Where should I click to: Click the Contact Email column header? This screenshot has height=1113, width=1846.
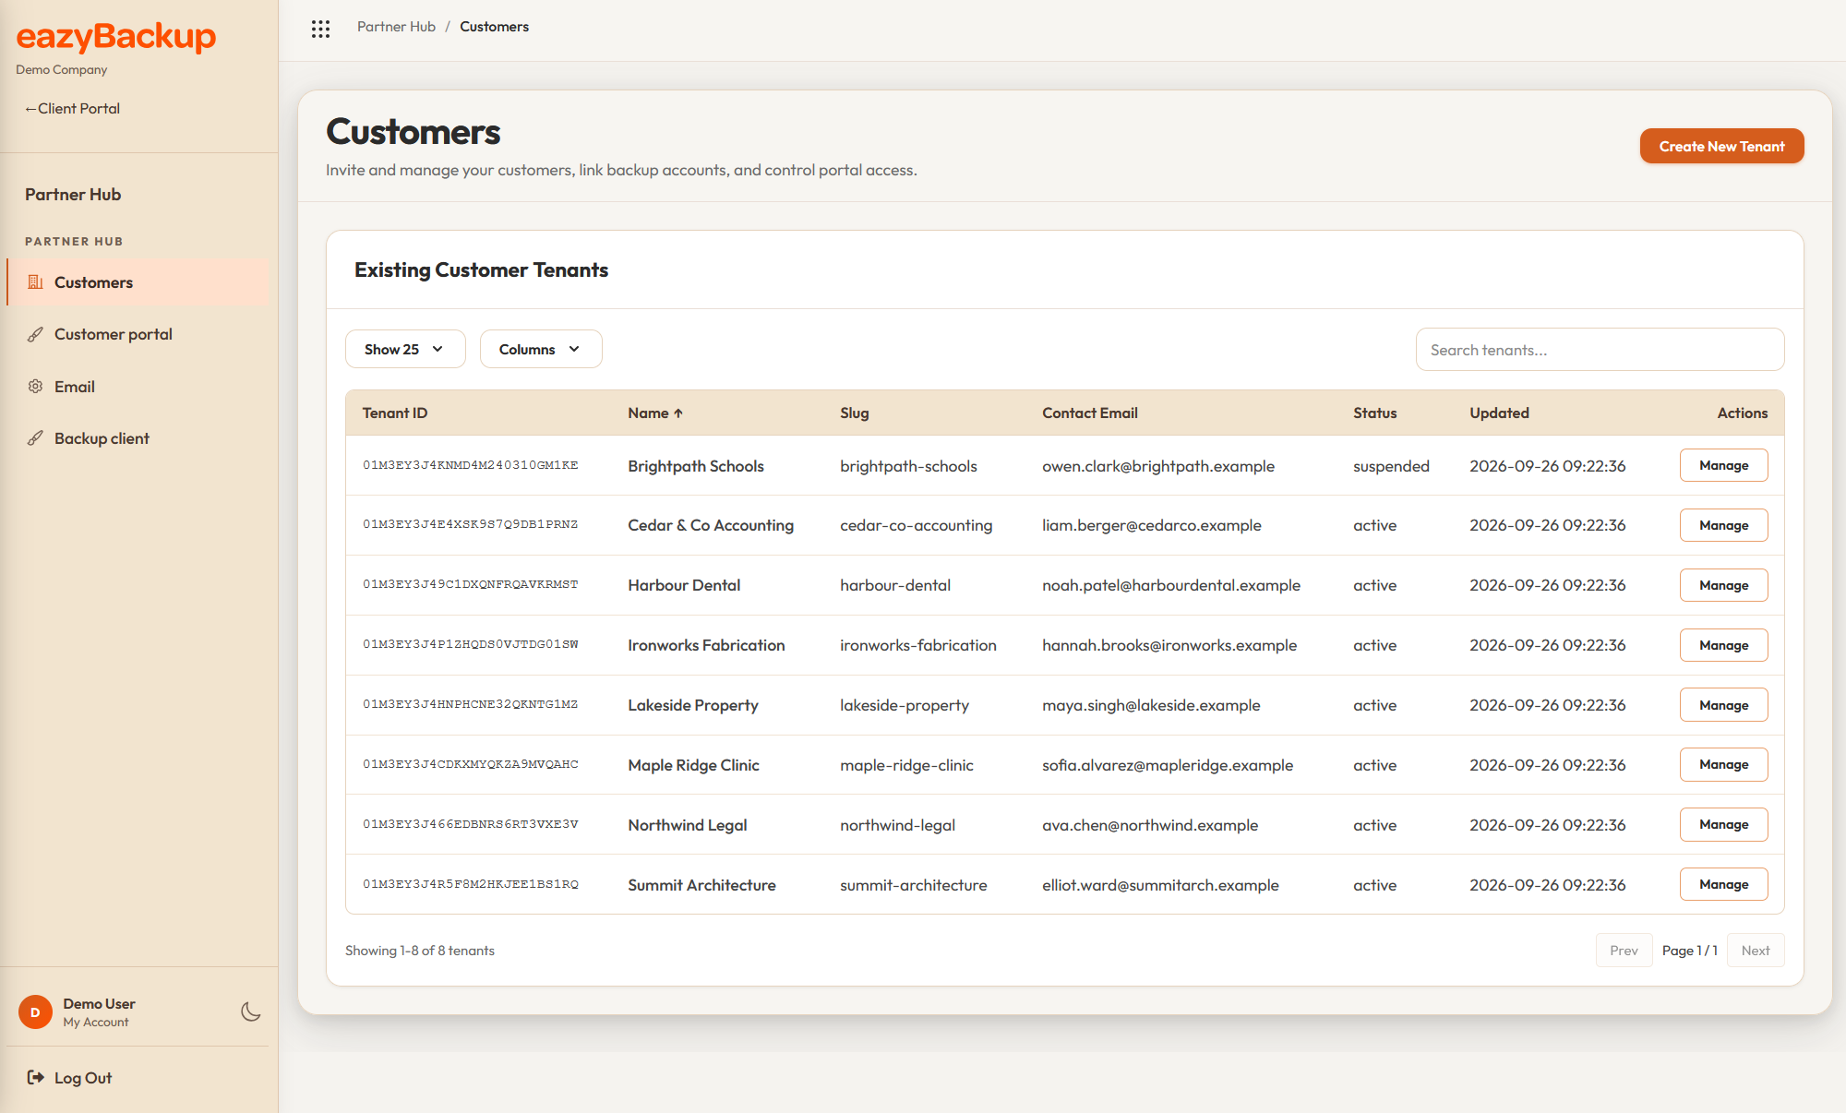1090,413
